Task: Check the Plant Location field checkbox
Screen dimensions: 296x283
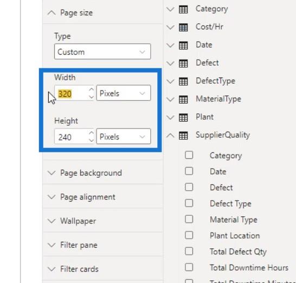Action: pos(189,235)
